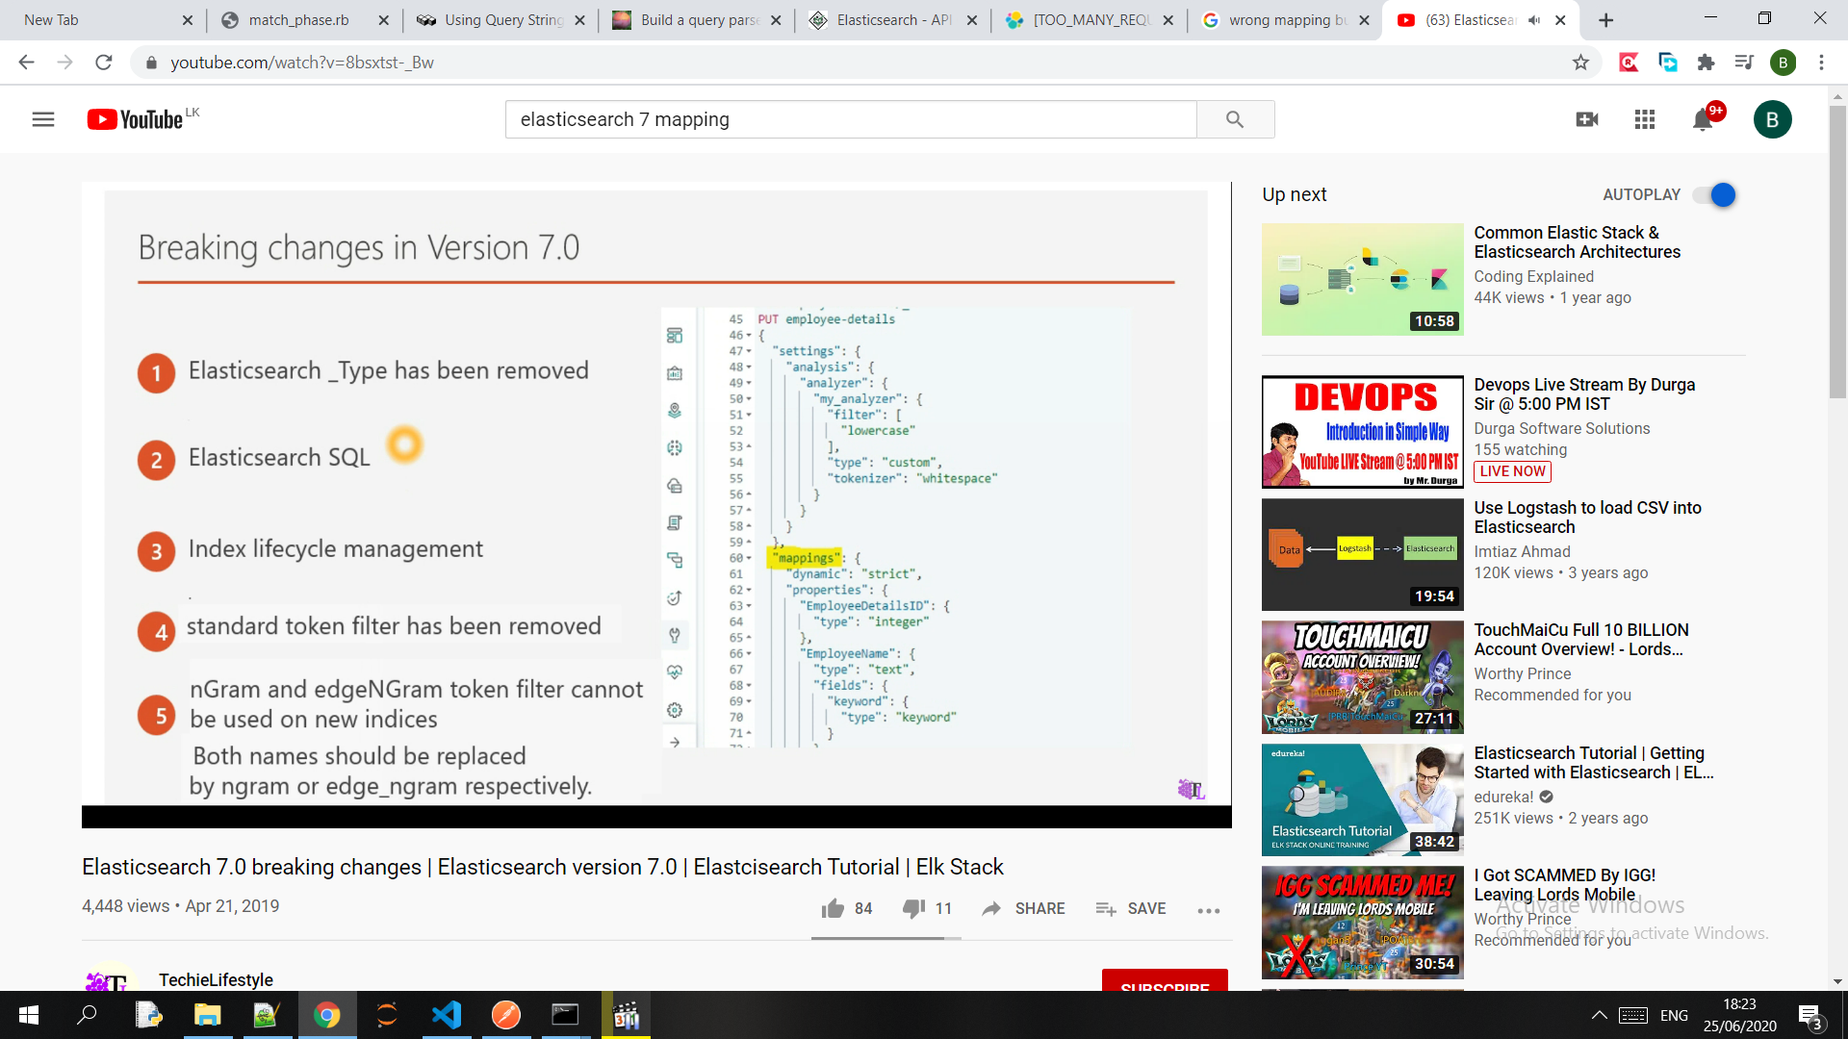
Task: Switch to the wrong mapping Google tab
Action: click(1286, 19)
